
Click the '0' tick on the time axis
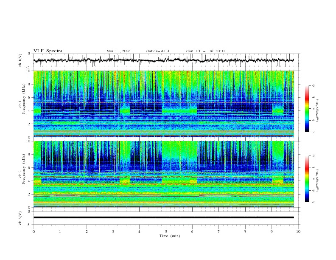[34, 232]
